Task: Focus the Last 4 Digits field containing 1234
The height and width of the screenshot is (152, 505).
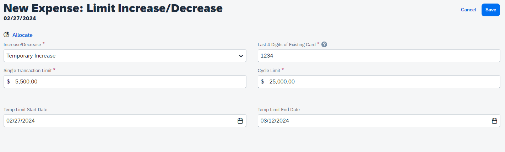Action: [379, 56]
